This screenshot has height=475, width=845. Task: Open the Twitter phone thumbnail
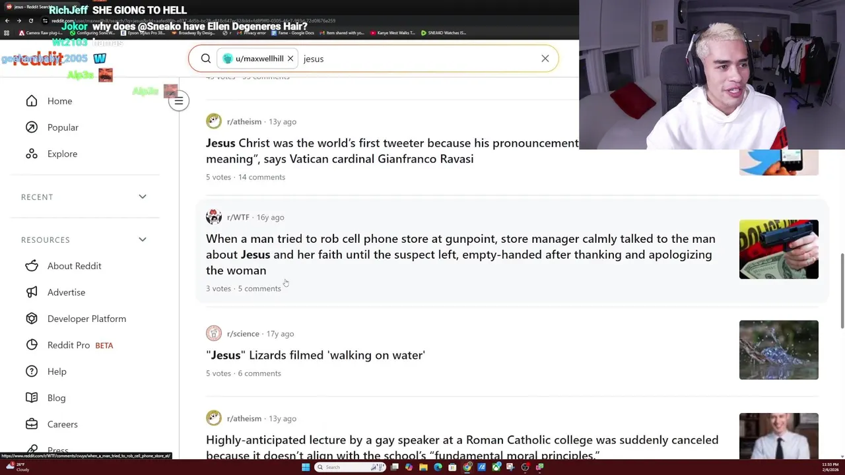[779, 162]
